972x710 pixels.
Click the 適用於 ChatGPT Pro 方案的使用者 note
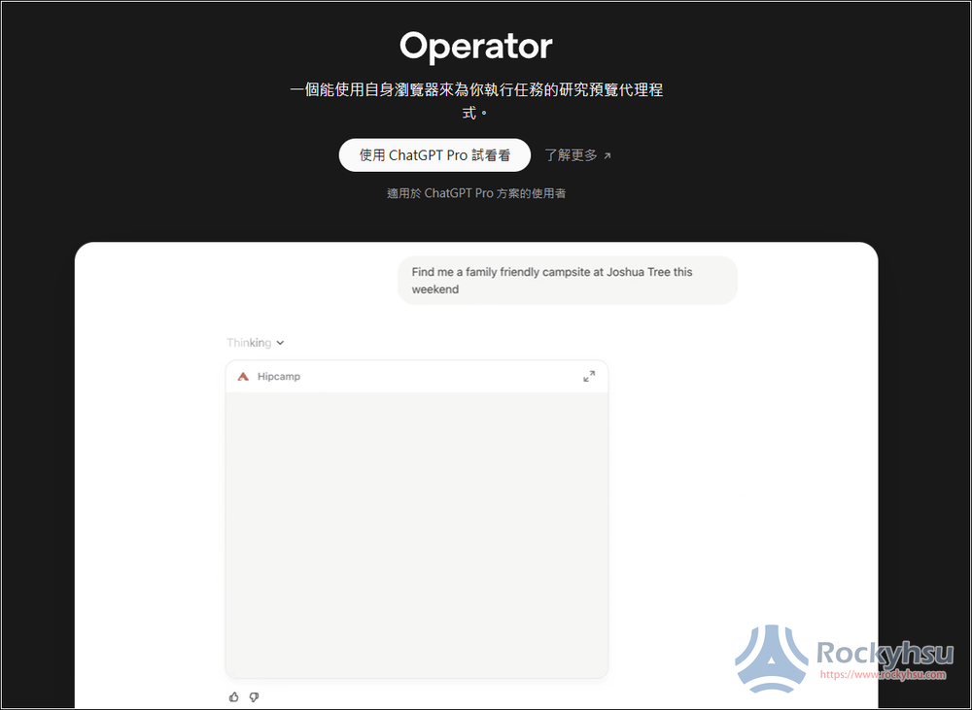(476, 193)
